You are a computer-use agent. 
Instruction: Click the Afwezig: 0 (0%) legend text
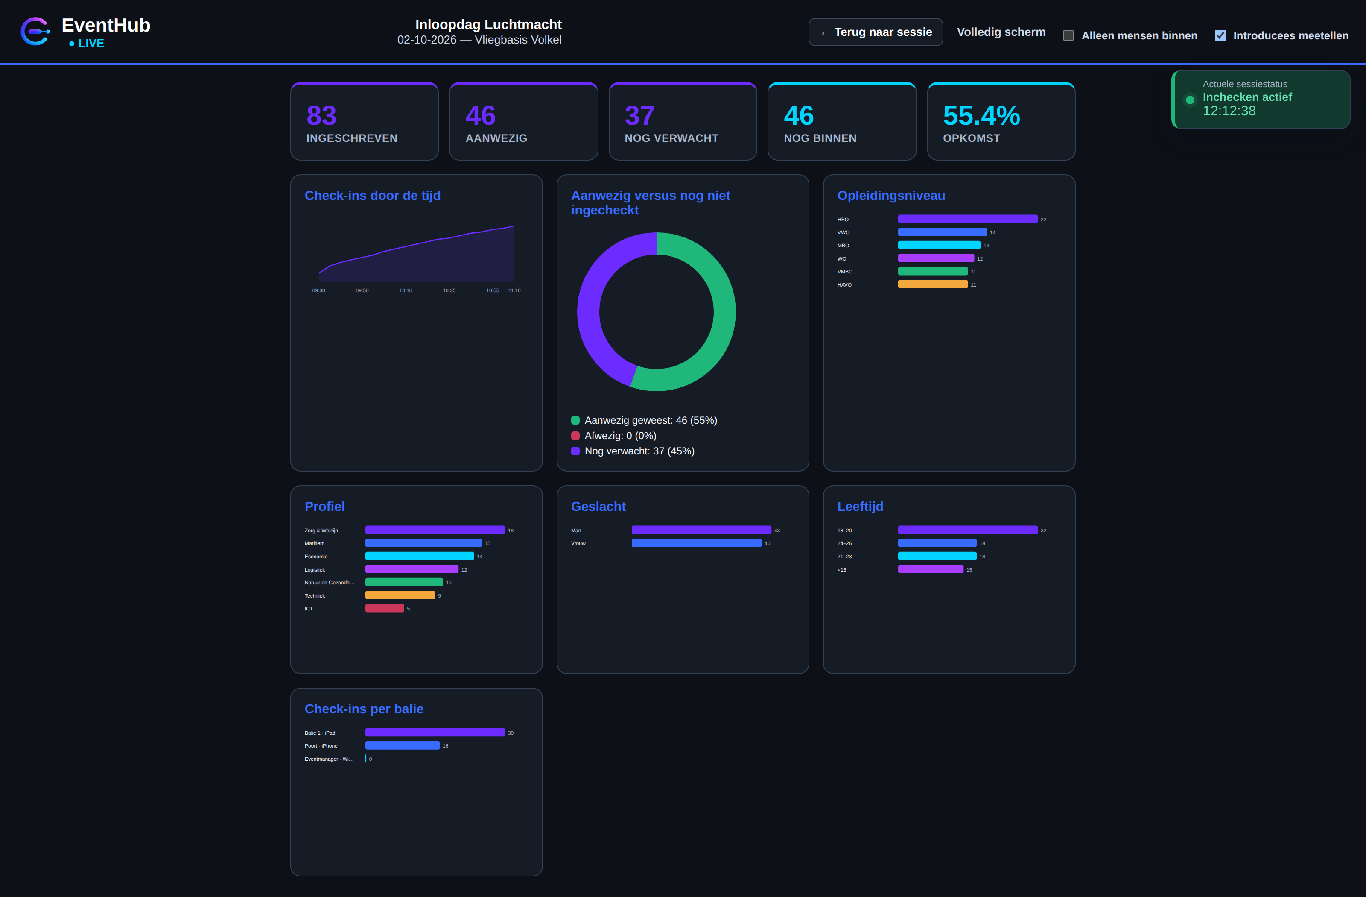point(620,436)
